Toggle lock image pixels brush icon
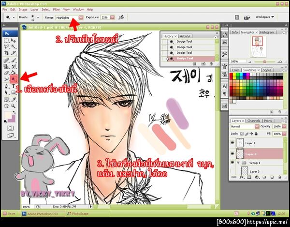 tap(246, 134)
